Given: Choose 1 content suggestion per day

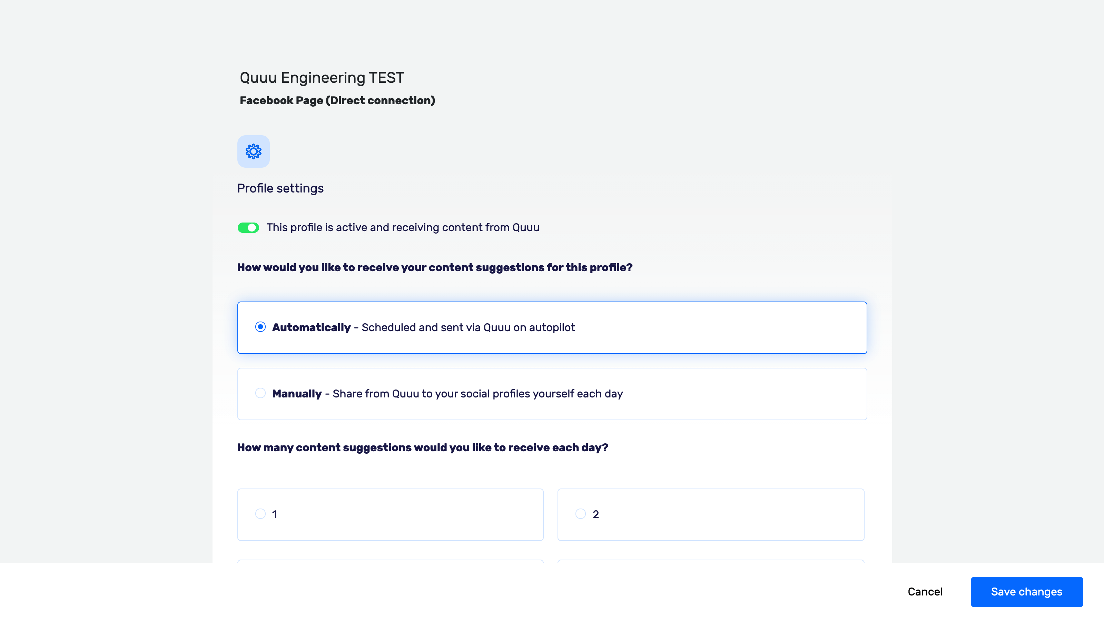Looking at the screenshot, I should pyautogui.click(x=260, y=513).
